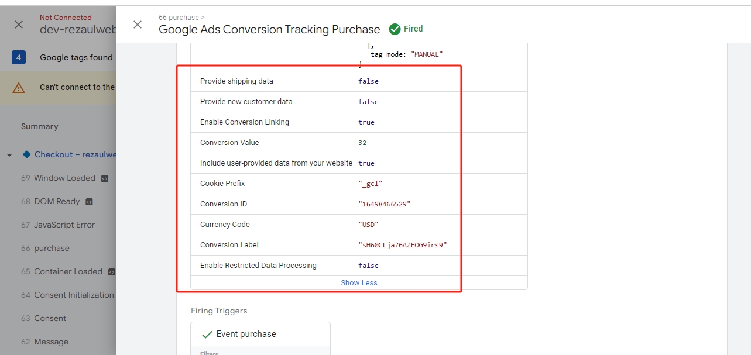This screenshot has height=355, width=751.
Task: Open the Event purchase firing trigger
Action: pyautogui.click(x=260, y=334)
